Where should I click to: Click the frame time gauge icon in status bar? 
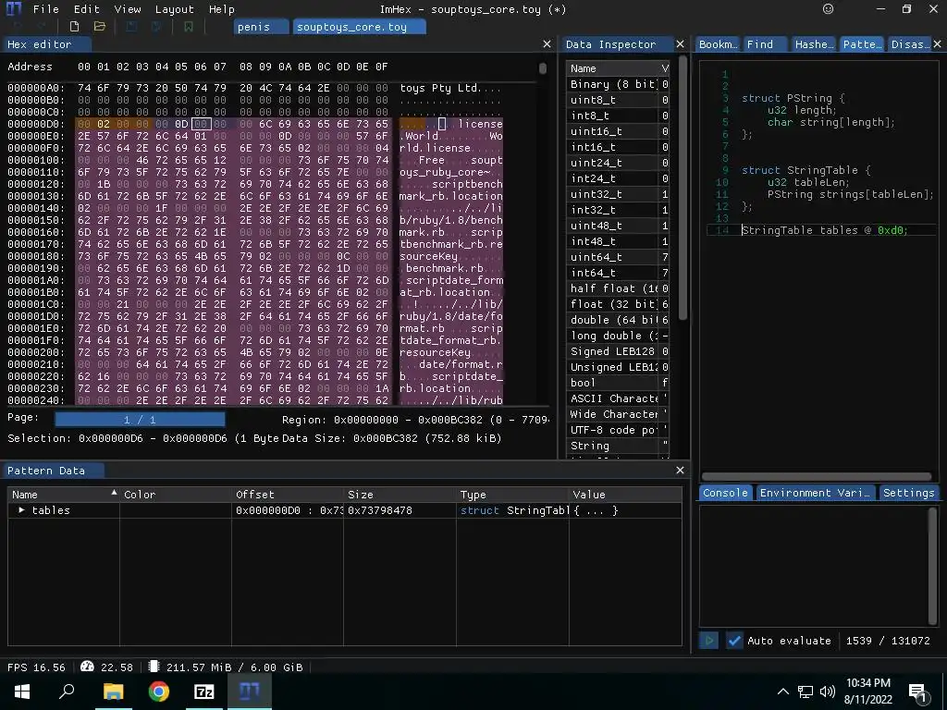87,667
